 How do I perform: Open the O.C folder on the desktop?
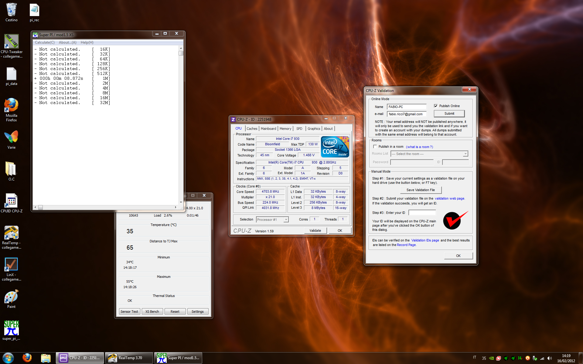pyautogui.click(x=12, y=172)
